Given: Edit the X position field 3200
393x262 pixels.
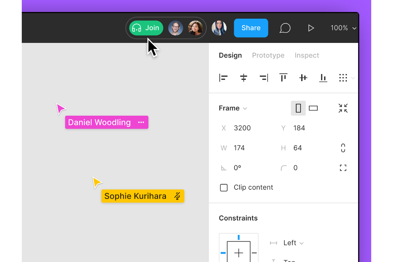Looking at the screenshot, I should tap(242, 128).
